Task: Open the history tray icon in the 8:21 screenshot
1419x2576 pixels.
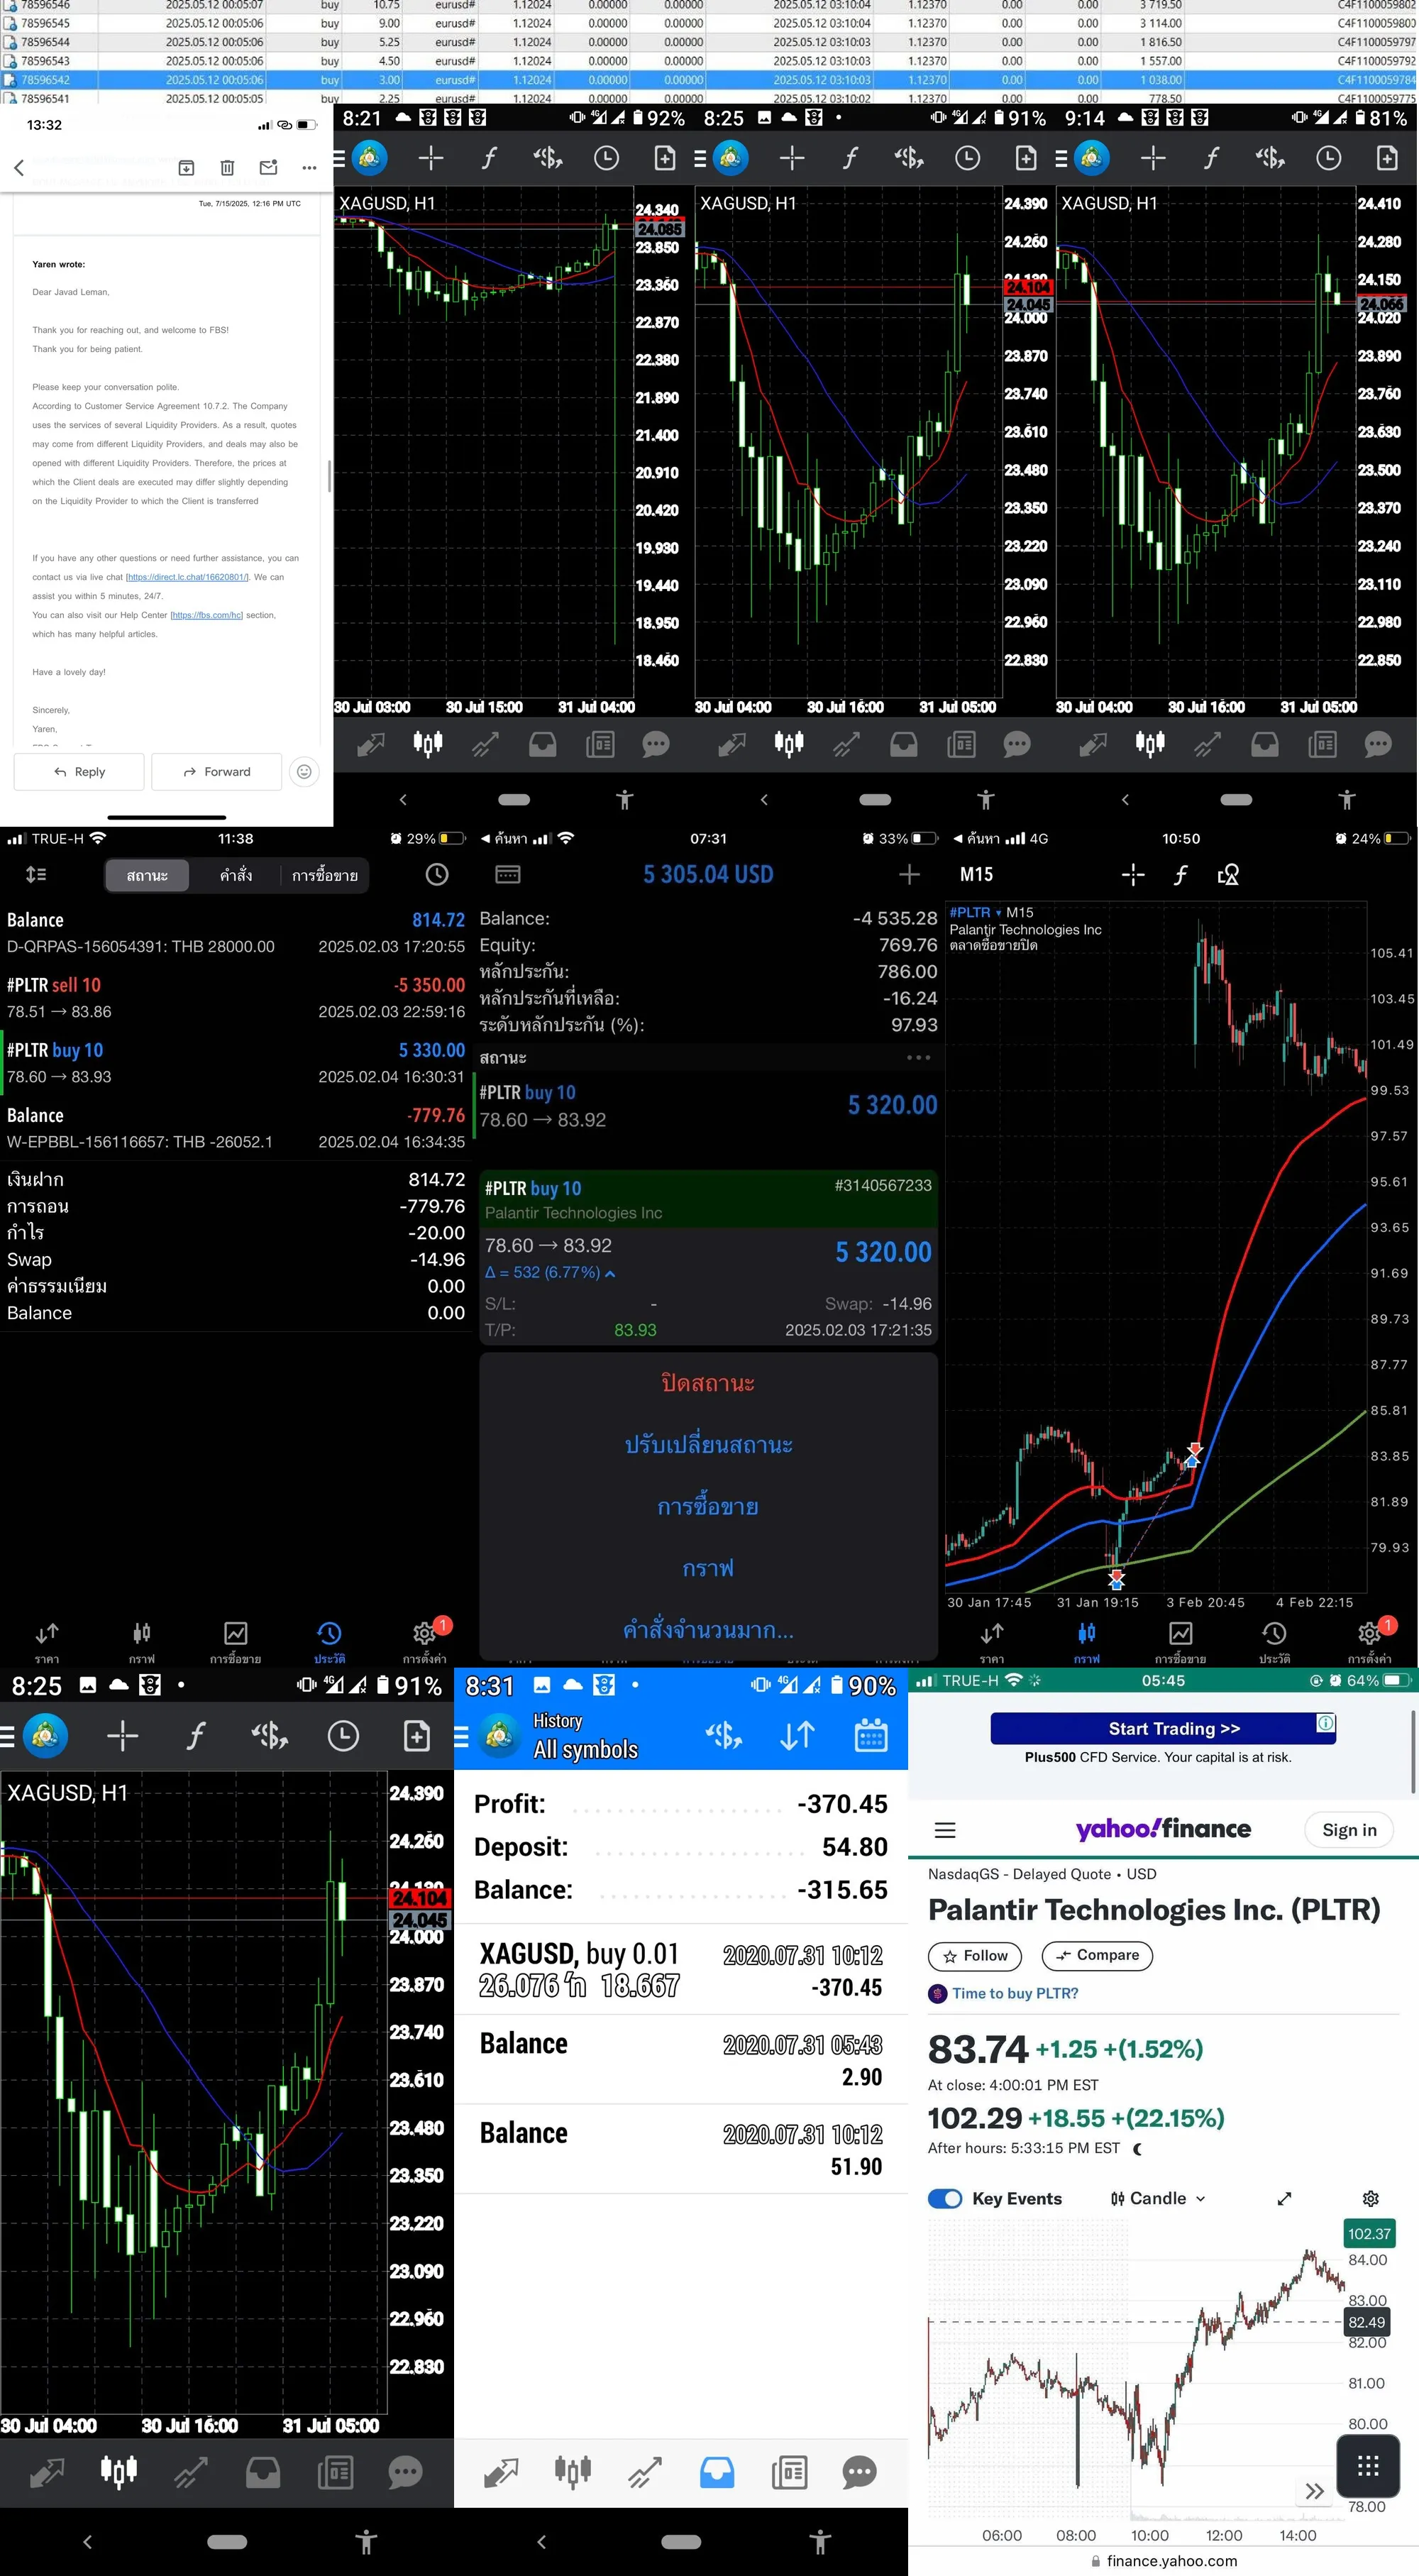Action: click(543, 744)
